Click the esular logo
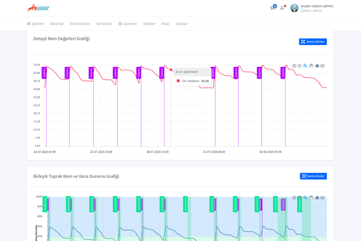This screenshot has width=361, height=241. 38,8
